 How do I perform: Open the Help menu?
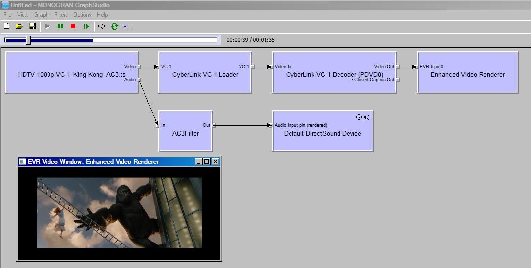[102, 15]
